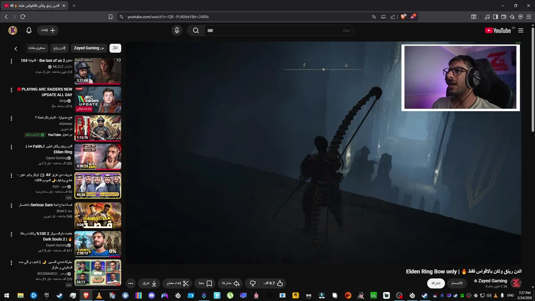Open more actions three-dot button under video
This screenshot has width=535, height=301.
[130, 283]
